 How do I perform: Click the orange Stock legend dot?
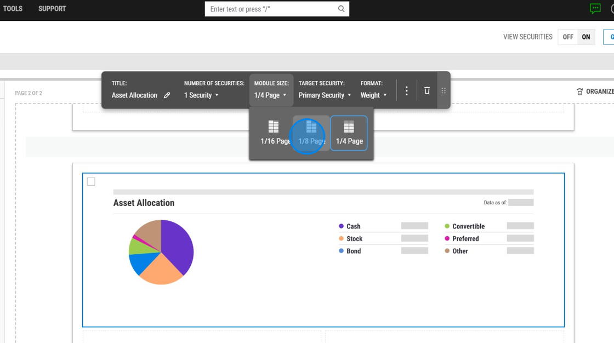341,238
